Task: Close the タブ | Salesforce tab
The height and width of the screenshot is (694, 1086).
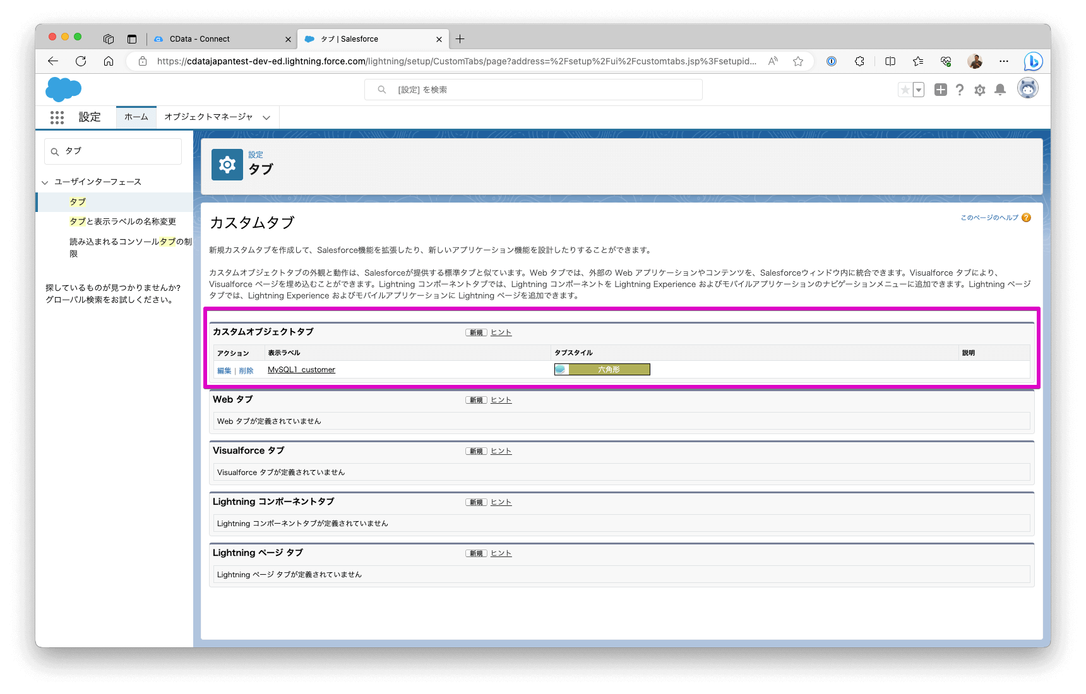Action: 439,39
